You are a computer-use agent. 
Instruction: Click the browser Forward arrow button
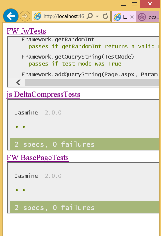tap(25, 16)
